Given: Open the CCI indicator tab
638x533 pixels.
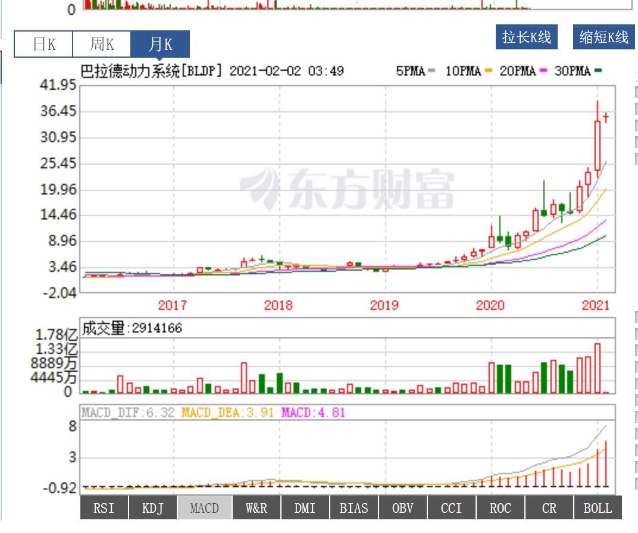Looking at the screenshot, I should [x=451, y=508].
